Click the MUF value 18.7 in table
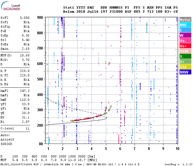 click(x=82, y=160)
